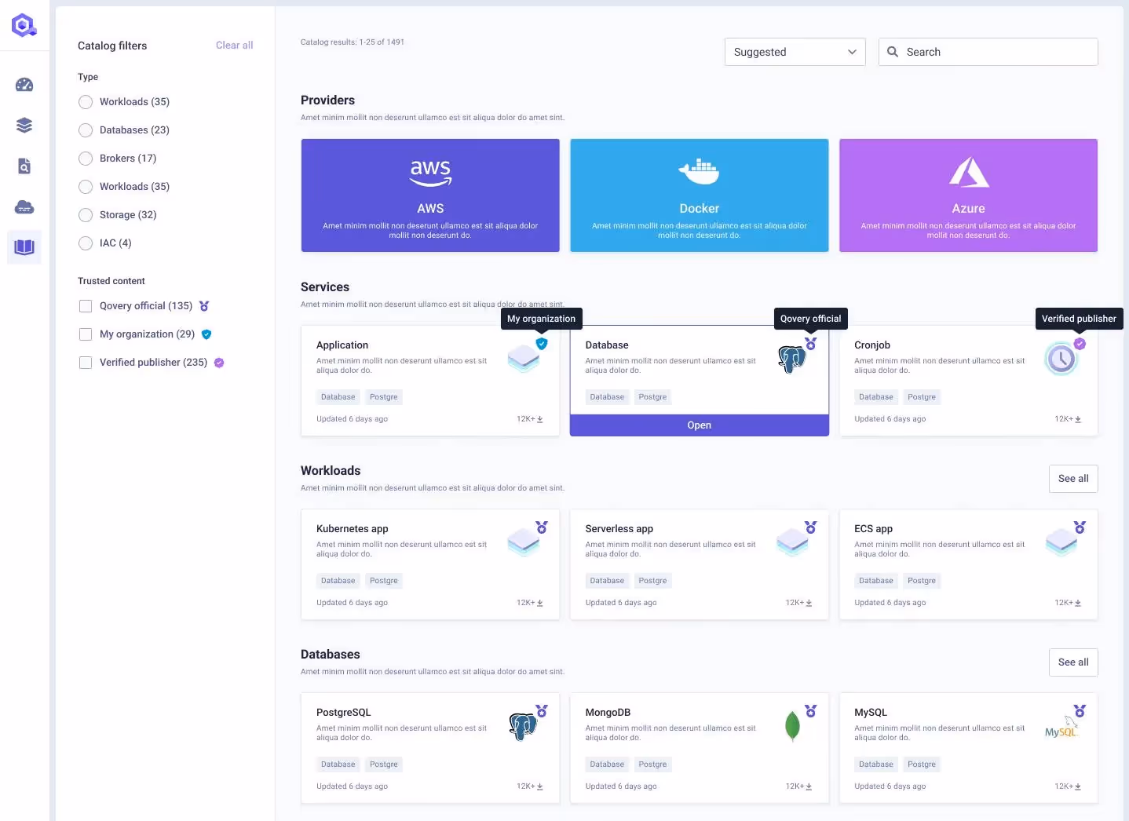Click the MongoDB card title
The image size is (1129, 821).
[608, 713]
